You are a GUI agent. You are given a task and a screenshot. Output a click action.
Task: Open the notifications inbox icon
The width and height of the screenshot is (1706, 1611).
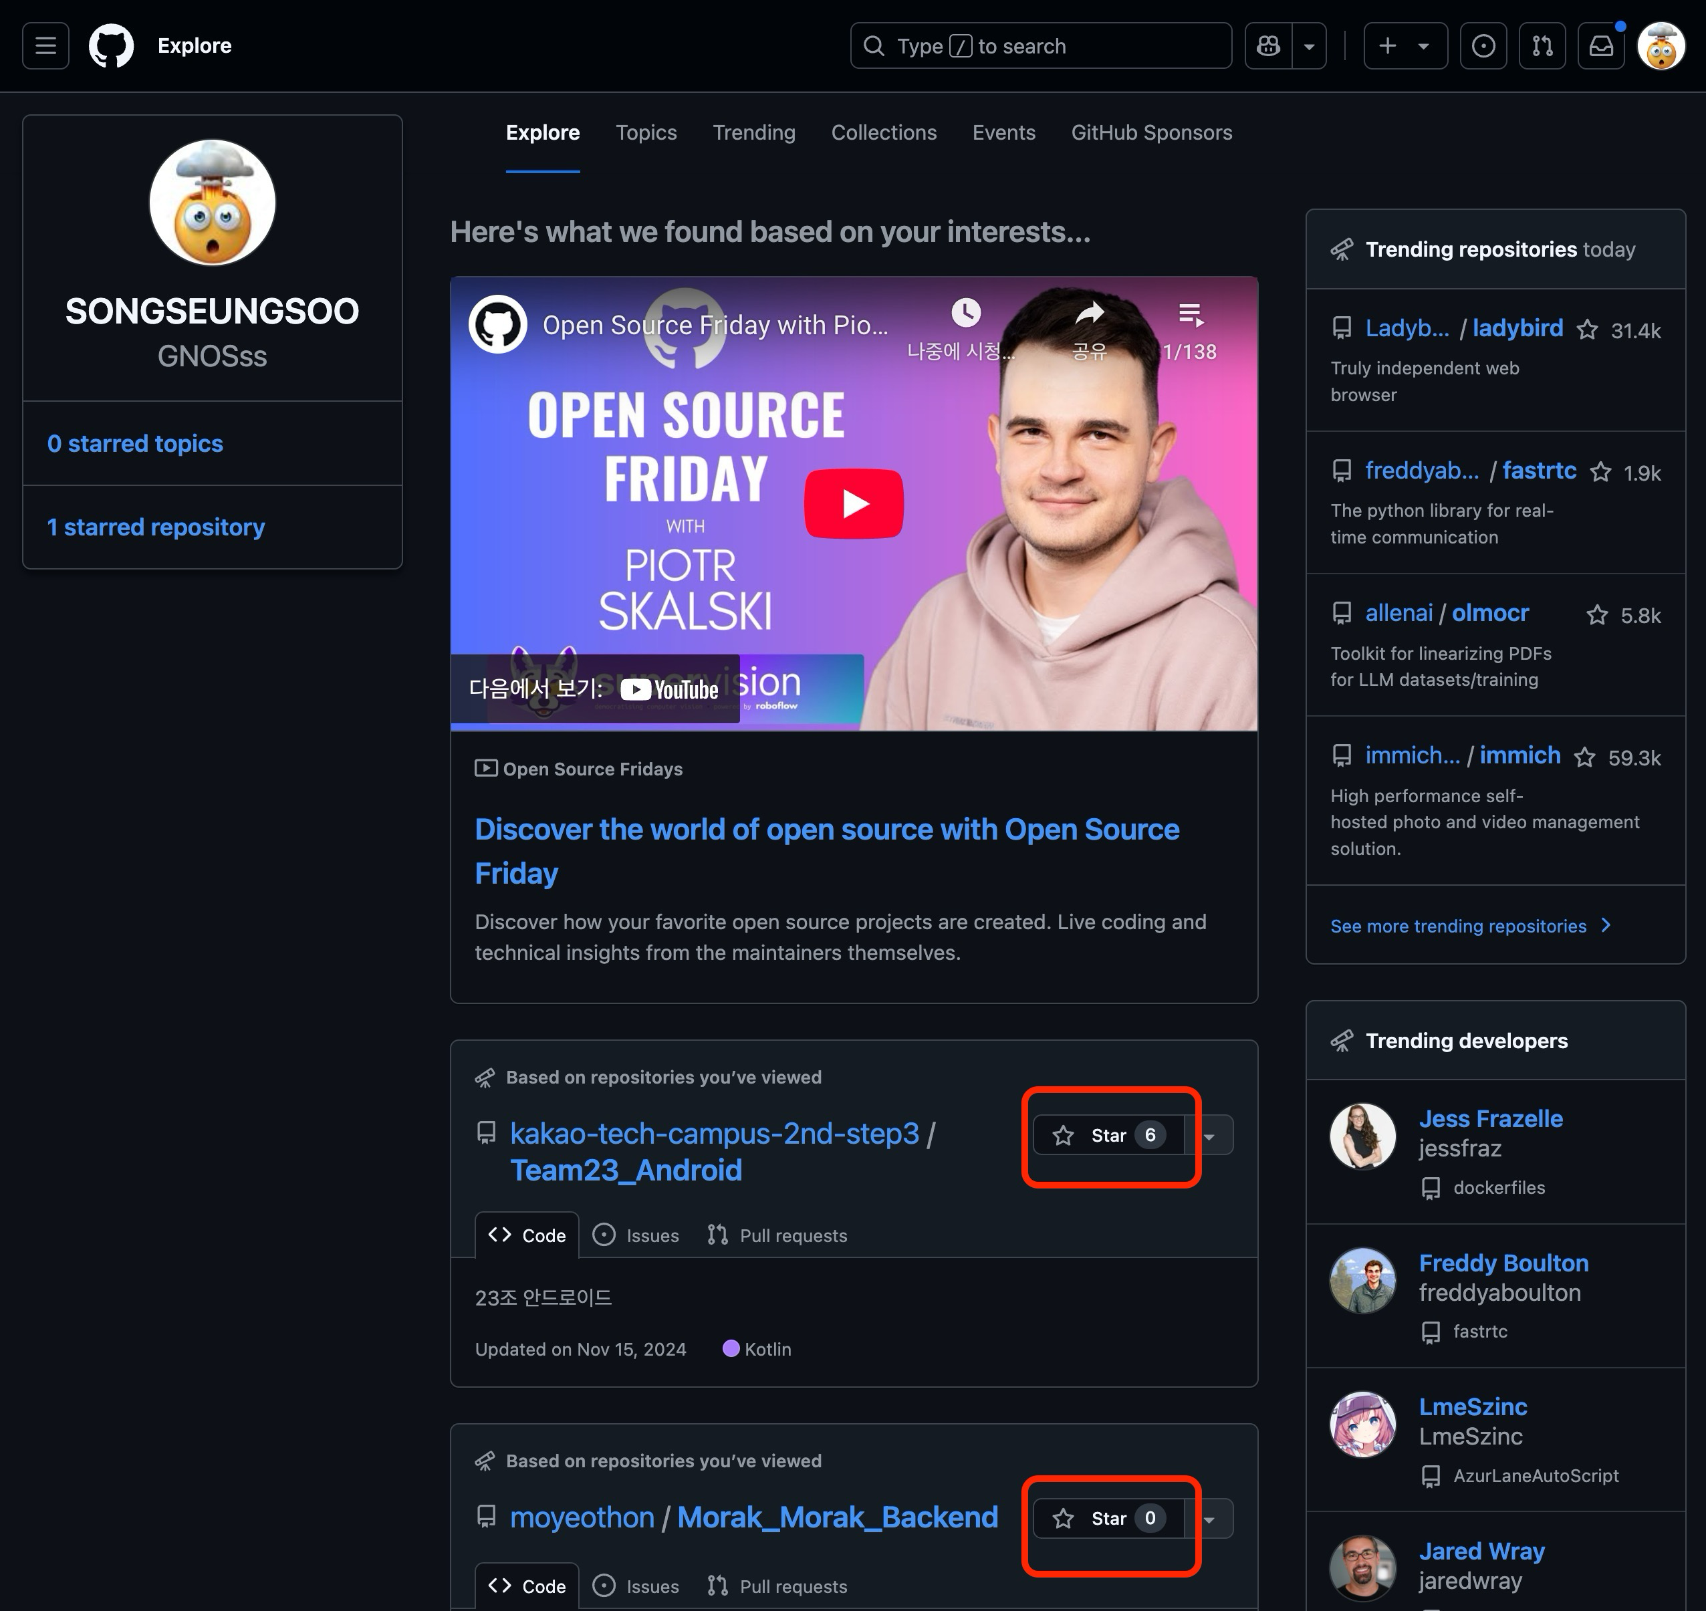(x=1600, y=45)
